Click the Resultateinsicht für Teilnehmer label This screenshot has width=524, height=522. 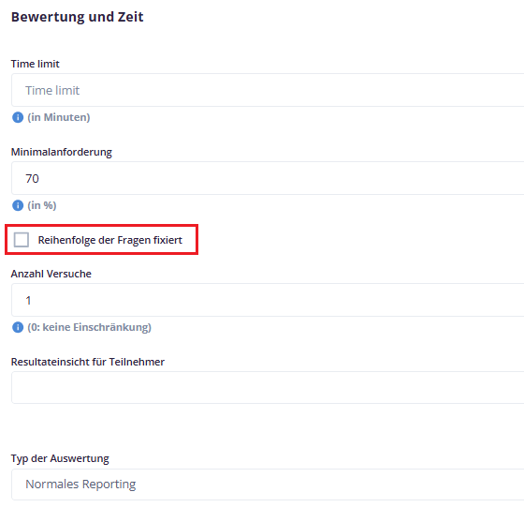pyautogui.click(x=88, y=362)
